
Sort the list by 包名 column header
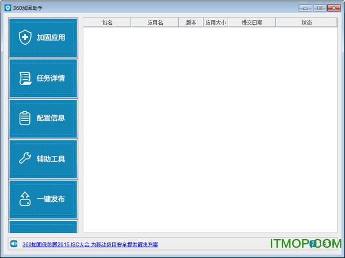107,22
